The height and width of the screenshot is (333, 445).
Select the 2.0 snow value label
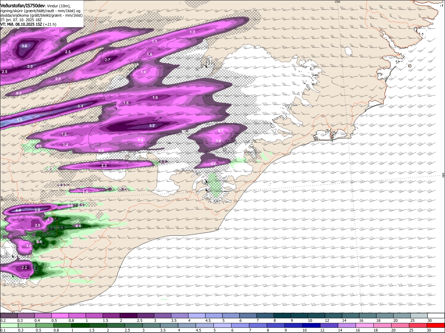(x=38, y=225)
